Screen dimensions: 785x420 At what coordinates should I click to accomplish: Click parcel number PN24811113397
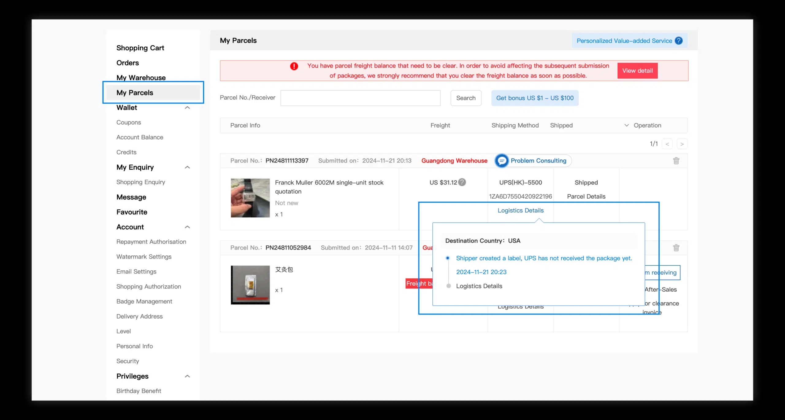(287, 161)
